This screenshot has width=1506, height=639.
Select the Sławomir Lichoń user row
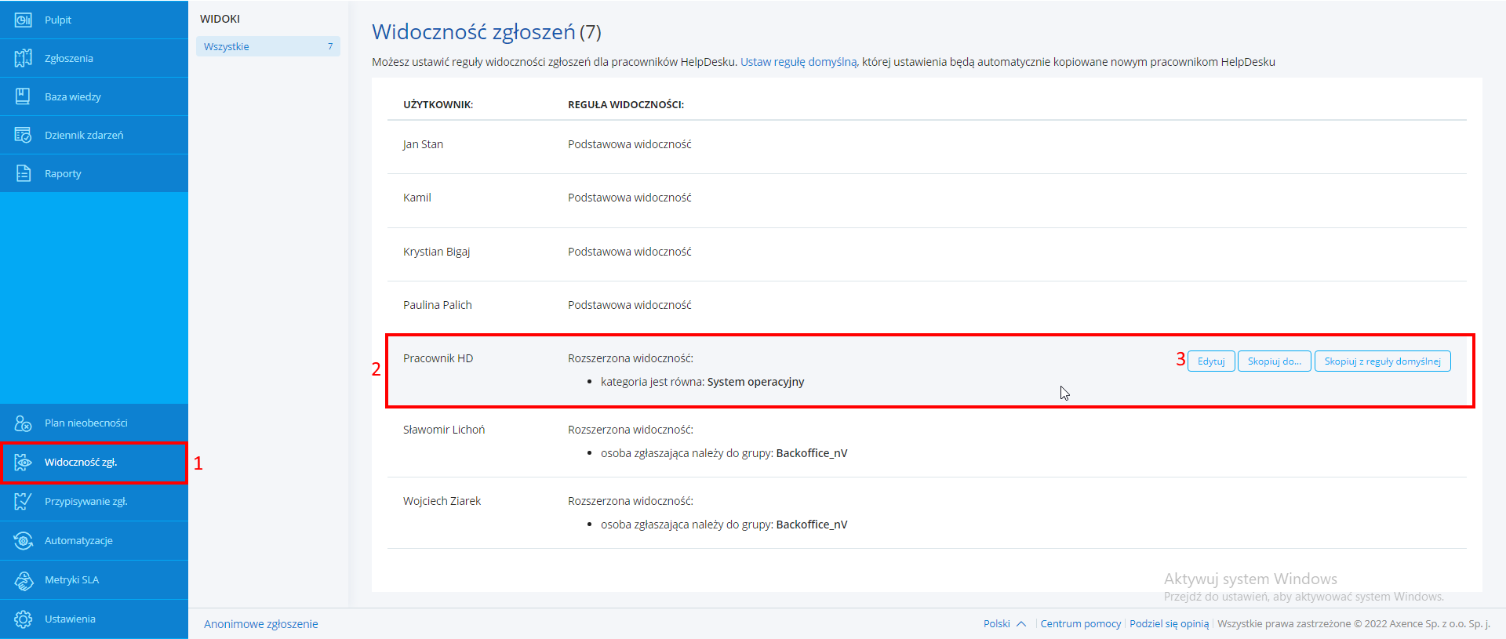click(444, 430)
